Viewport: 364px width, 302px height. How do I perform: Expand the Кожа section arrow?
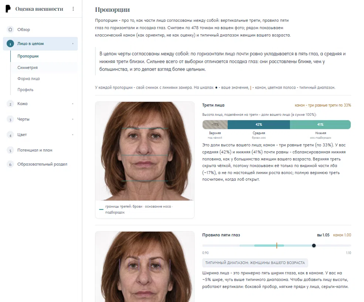pyautogui.click(x=73, y=104)
